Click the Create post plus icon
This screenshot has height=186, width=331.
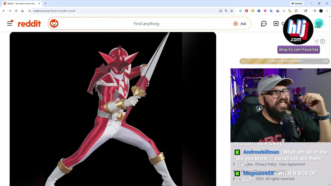pyautogui.click(x=276, y=24)
